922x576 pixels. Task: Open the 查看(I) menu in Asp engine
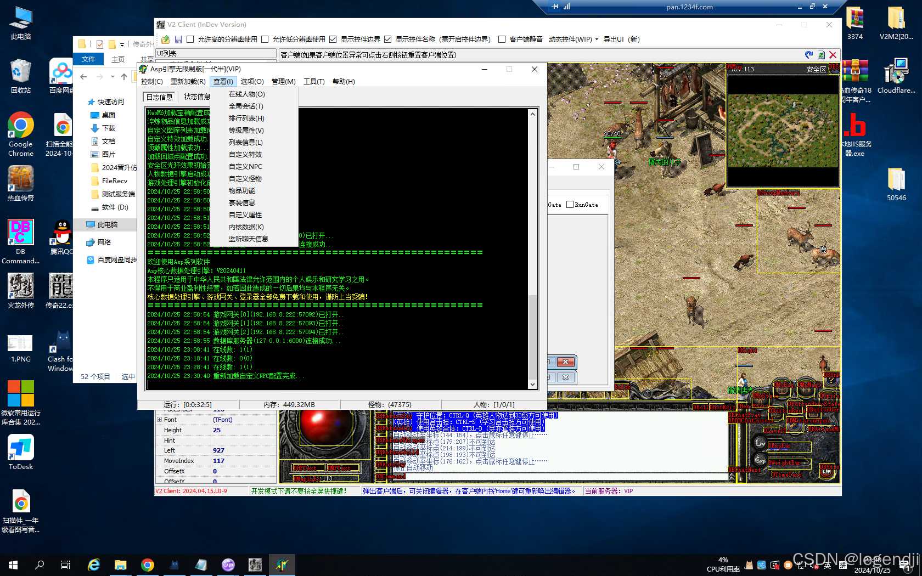223,82
